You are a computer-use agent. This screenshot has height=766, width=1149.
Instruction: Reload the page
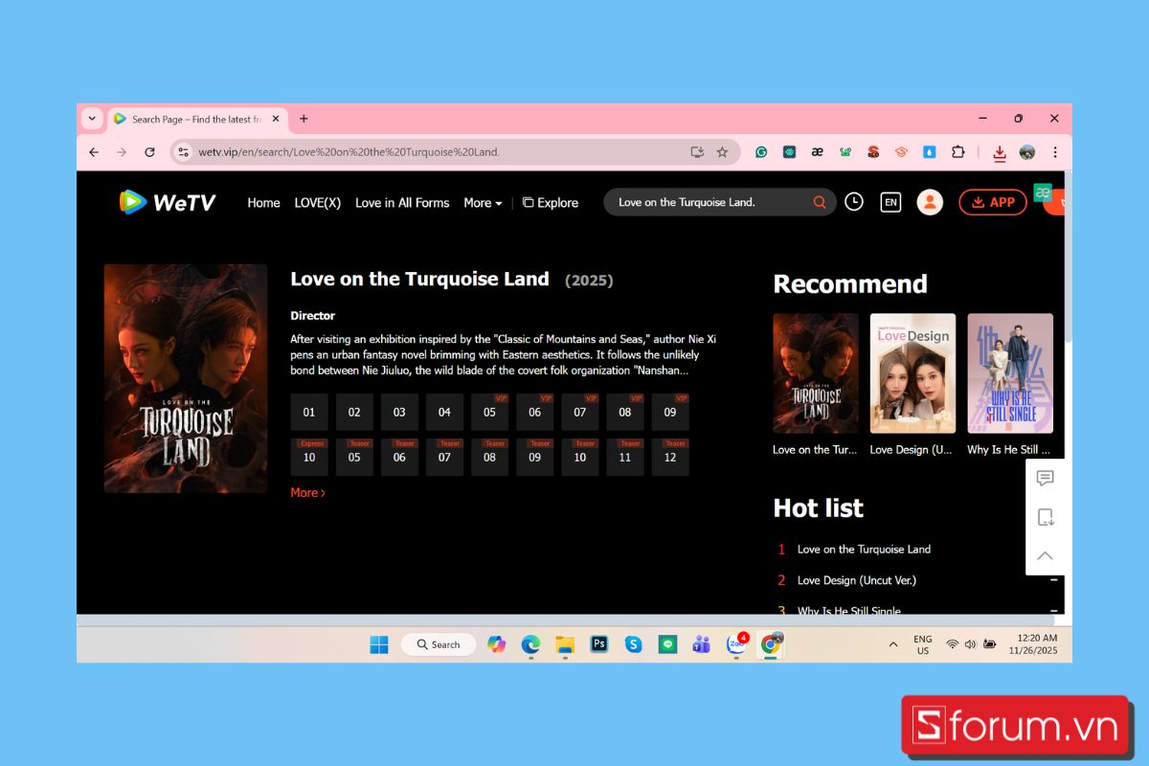(149, 152)
